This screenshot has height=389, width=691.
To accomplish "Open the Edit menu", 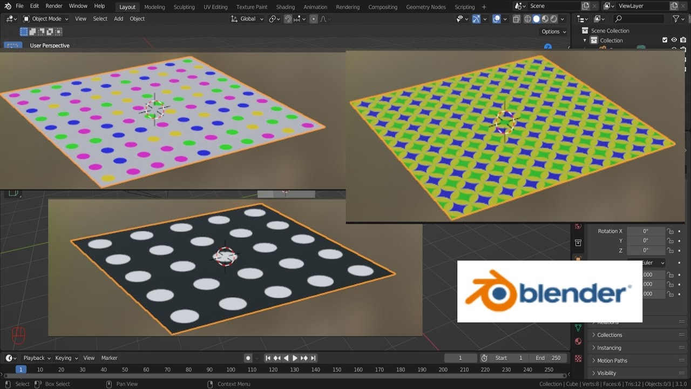I will click(x=34, y=6).
